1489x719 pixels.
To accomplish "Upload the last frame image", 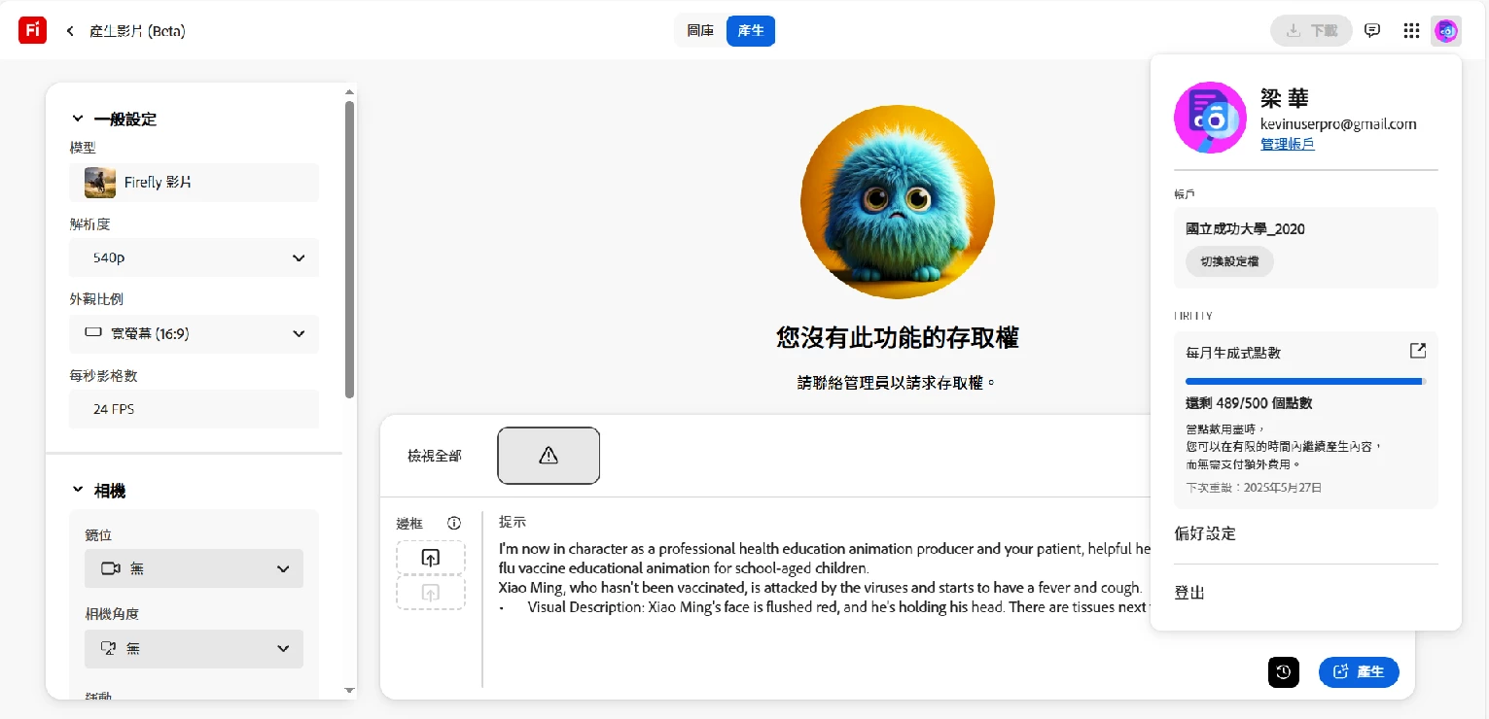I will [x=431, y=593].
